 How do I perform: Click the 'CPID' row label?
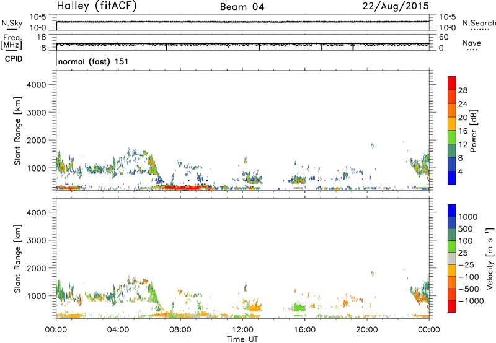14,59
